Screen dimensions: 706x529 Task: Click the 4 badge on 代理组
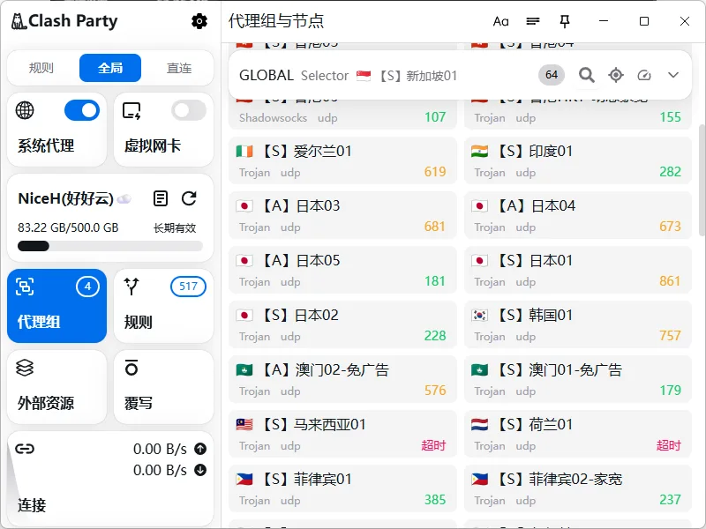[87, 287]
